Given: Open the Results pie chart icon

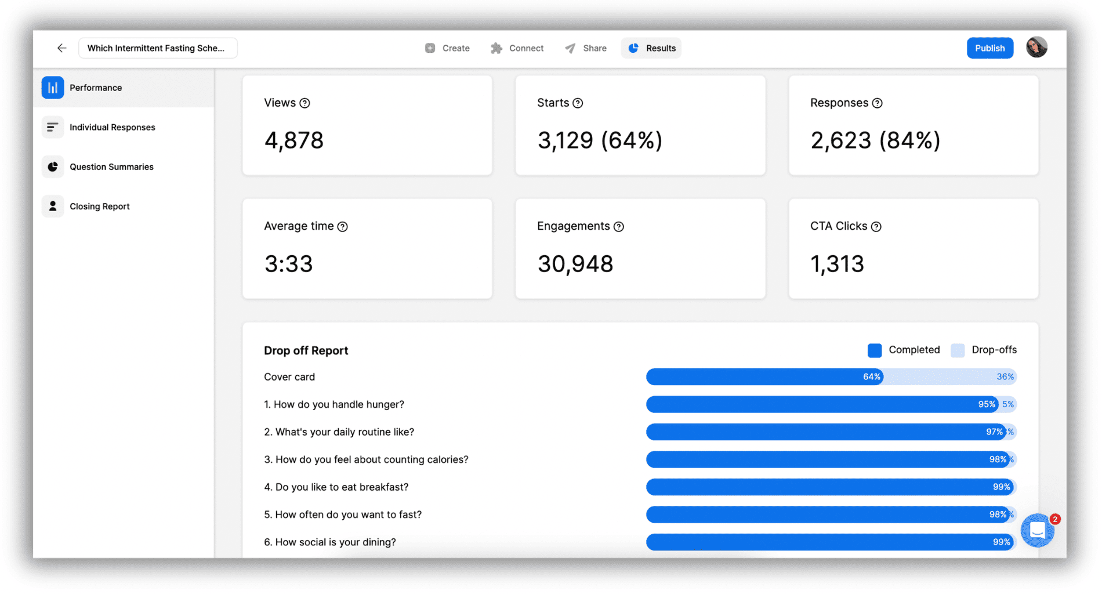Looking at the screenshot, I should (x=633, y=48).
